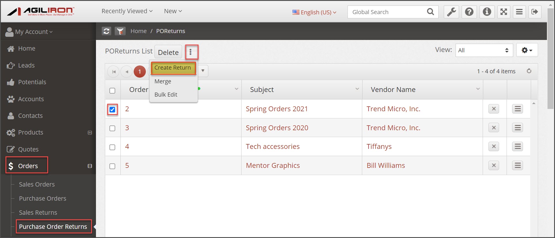This screenshot has height=238, width=555.
Task: Toggle fullscreen expand icon
Action: pos(504,12)
